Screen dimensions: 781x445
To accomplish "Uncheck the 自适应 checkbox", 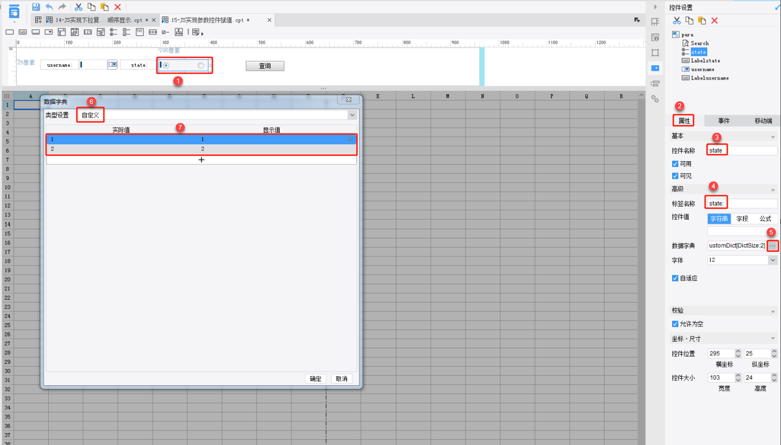I will 675,278.
